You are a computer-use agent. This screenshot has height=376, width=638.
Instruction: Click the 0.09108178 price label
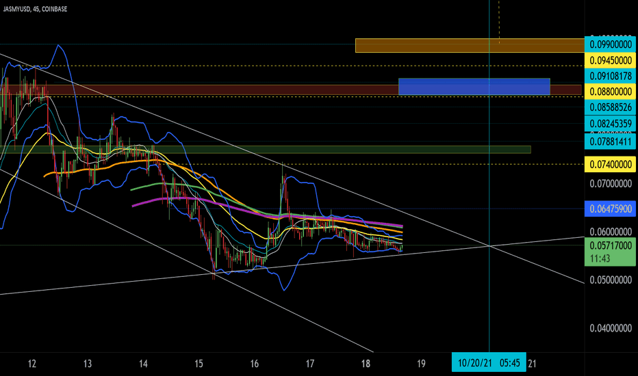(611, 76)
